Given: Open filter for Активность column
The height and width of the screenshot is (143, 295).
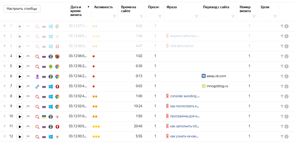Looking at the screenshot, I should (x=114, y=16).
